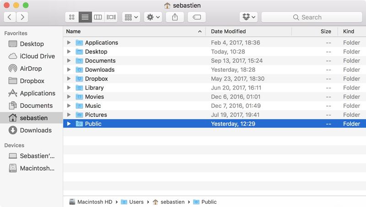Click sebastien in the path bar
The width and height of the screenshot is (366, 207).
(x=168, y=202)
